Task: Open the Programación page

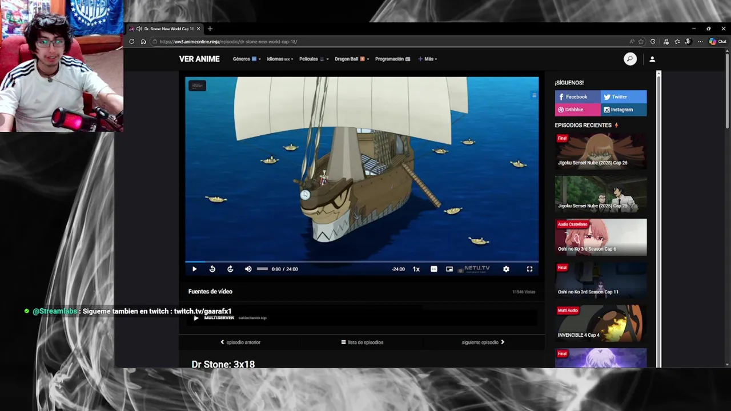Action: [x=392, y=59]
